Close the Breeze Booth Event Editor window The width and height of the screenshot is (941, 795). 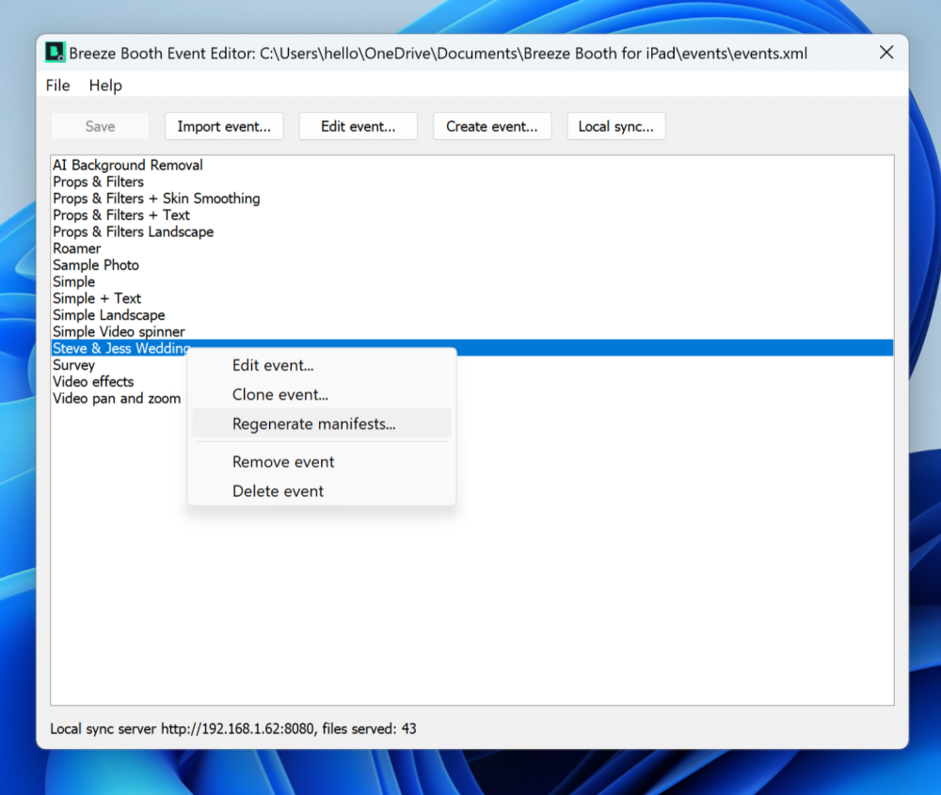tap(886, 53)
